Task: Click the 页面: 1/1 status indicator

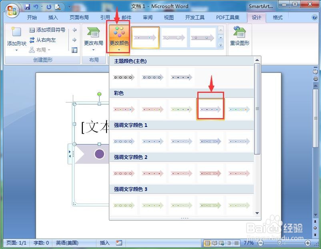Action: (x=16, y=243)
